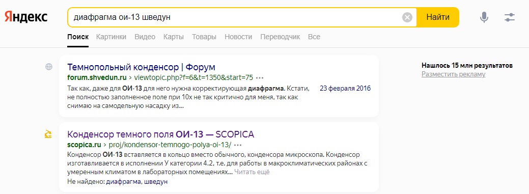The width and height of the screenshot is (529, 194).
Task: Click the forum.shvedun.ru domain link
Action: click(97, 78)
